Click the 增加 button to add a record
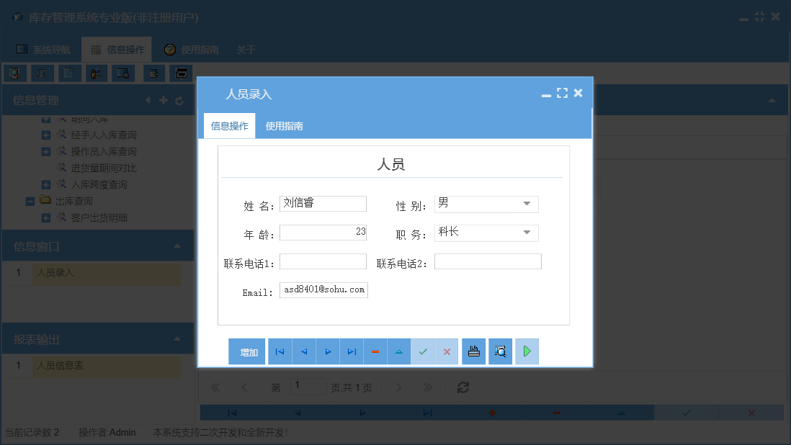The height and width of the screenshot is (445, 791). tap(247, 351)
